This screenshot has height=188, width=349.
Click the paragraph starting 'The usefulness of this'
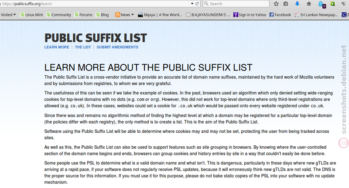coord(188,99)
